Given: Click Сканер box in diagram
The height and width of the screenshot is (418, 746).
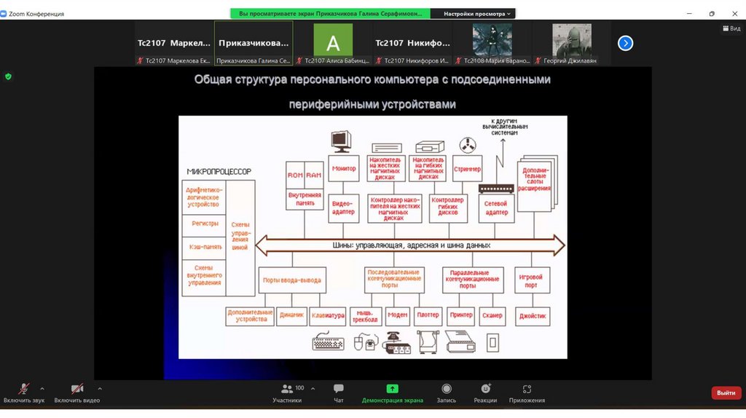Looking at the screenshot, I should [x=492, y=316].
